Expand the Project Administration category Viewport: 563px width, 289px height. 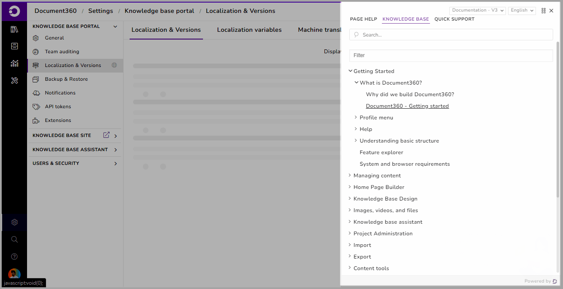(350, 233)
